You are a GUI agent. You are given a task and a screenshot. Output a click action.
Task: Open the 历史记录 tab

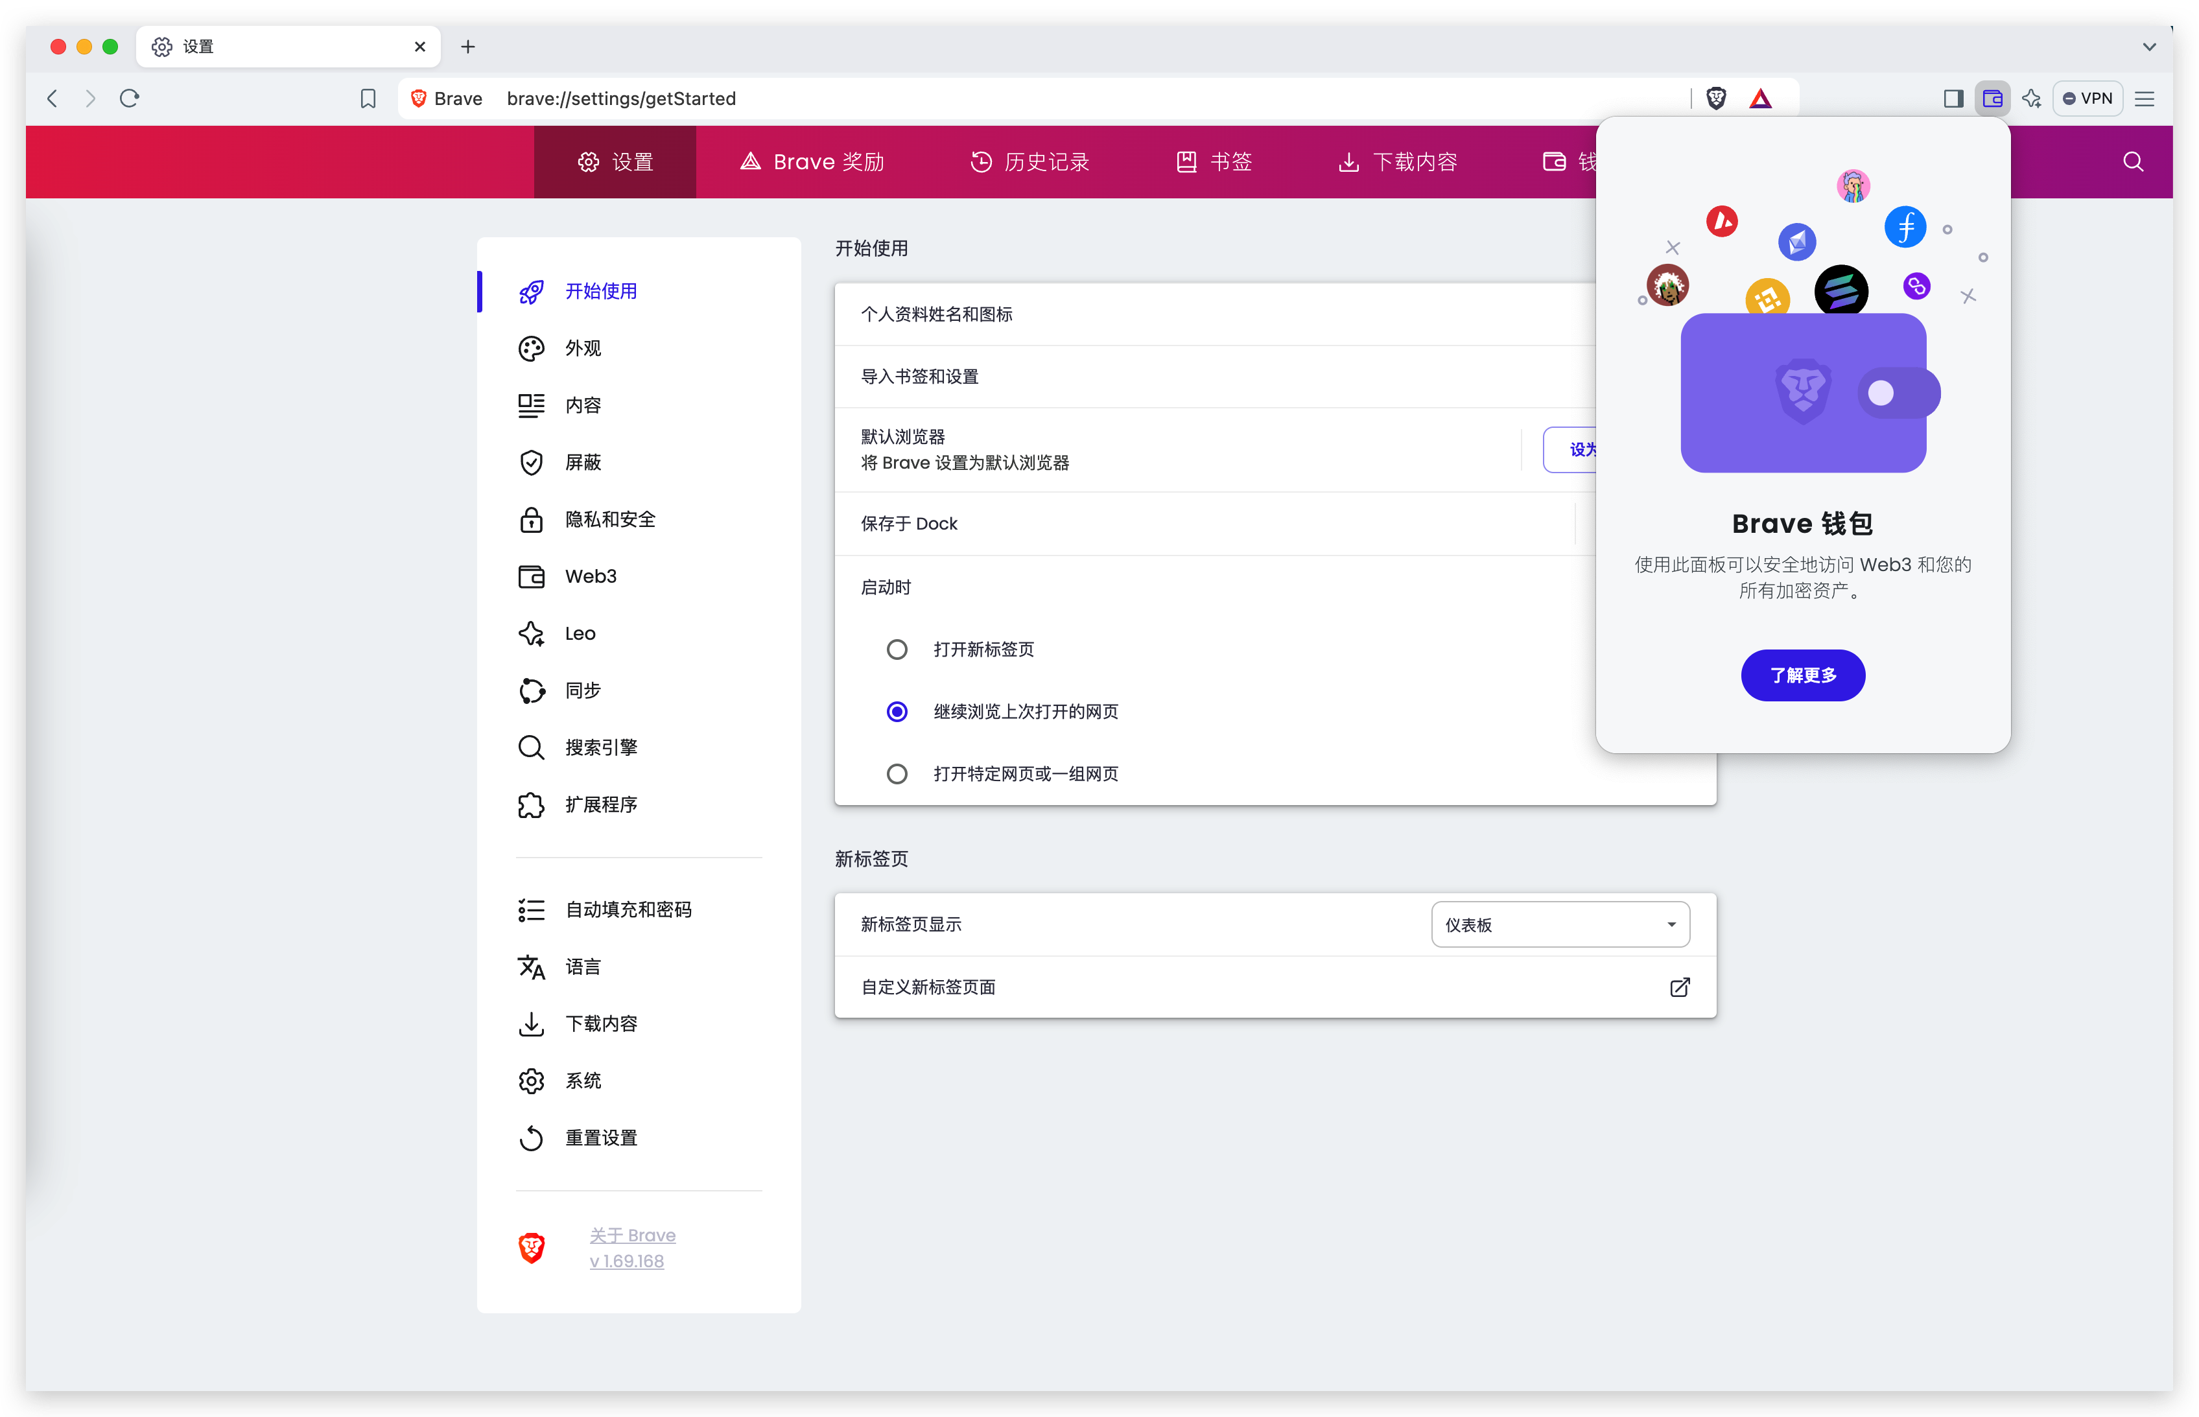click(x=1029, y=162)
